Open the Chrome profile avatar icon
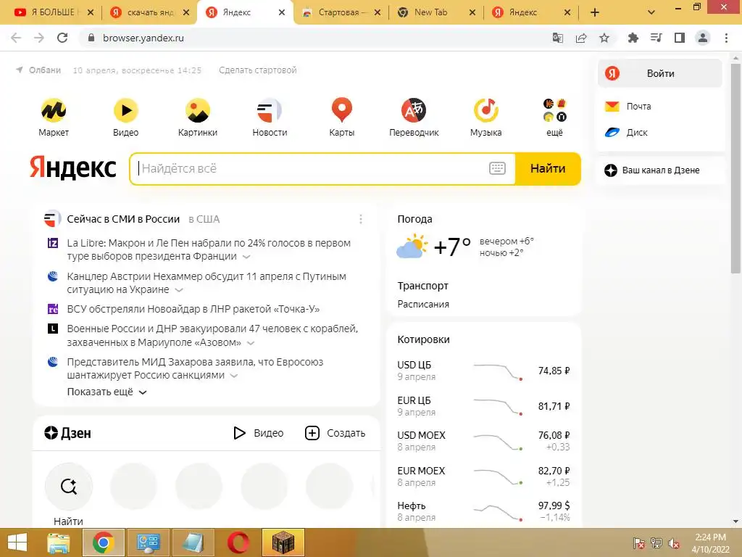 [x=703, y=38]
